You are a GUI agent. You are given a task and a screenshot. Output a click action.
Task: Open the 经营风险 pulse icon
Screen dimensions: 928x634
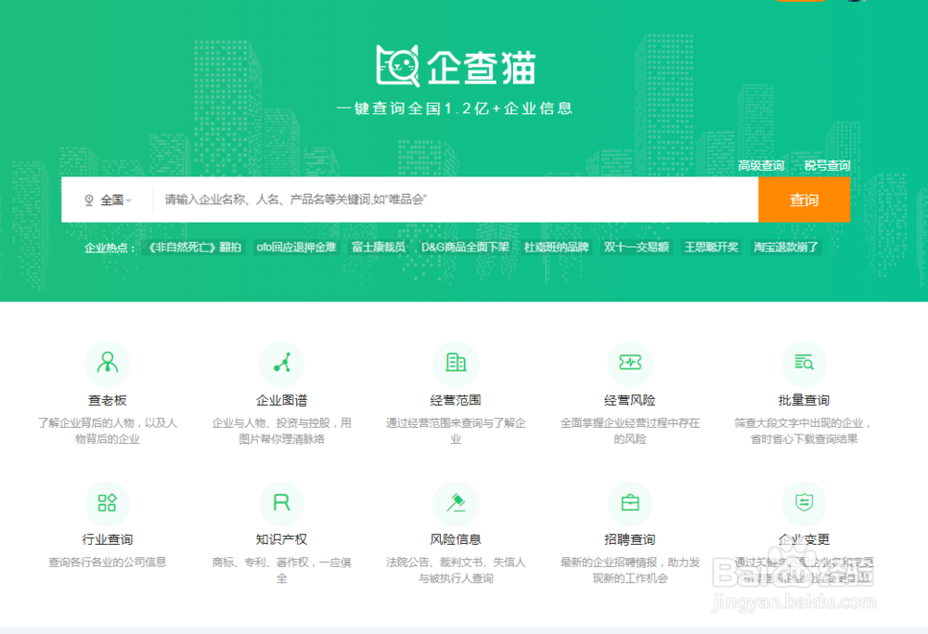(x=630, y=363)
